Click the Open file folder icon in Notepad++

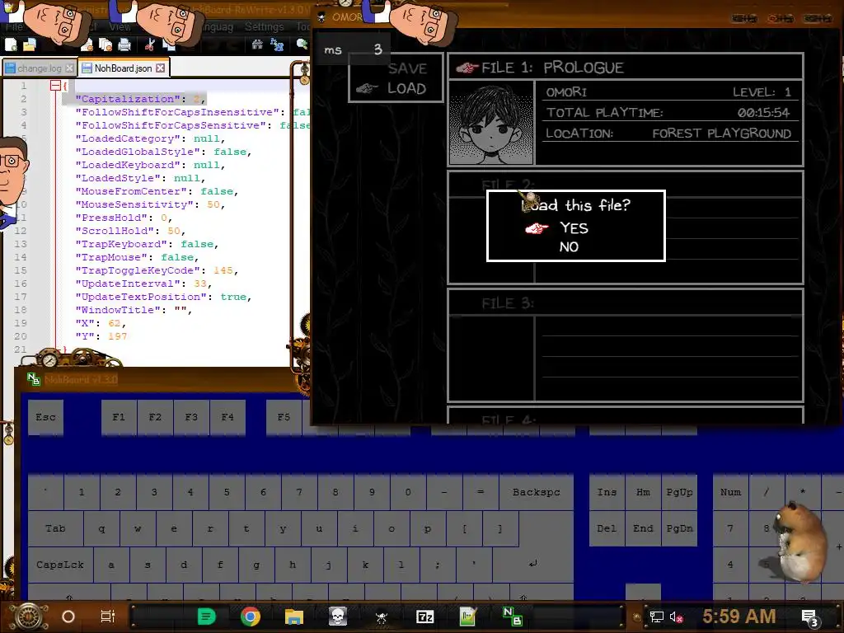[30, 45]
